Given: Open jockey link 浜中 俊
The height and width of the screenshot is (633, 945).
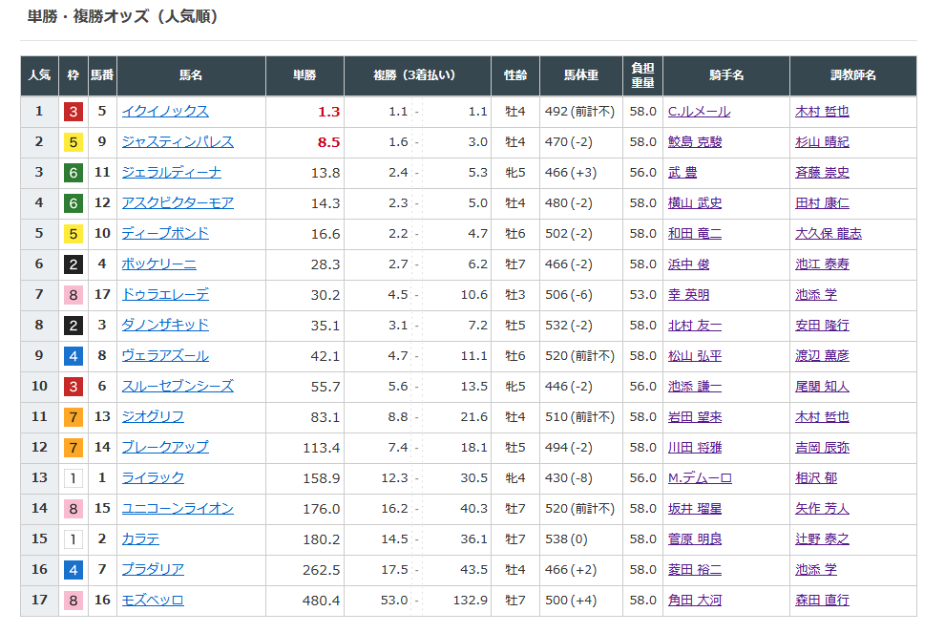Looking at the screenshot, I should click(x=689, y=264).
